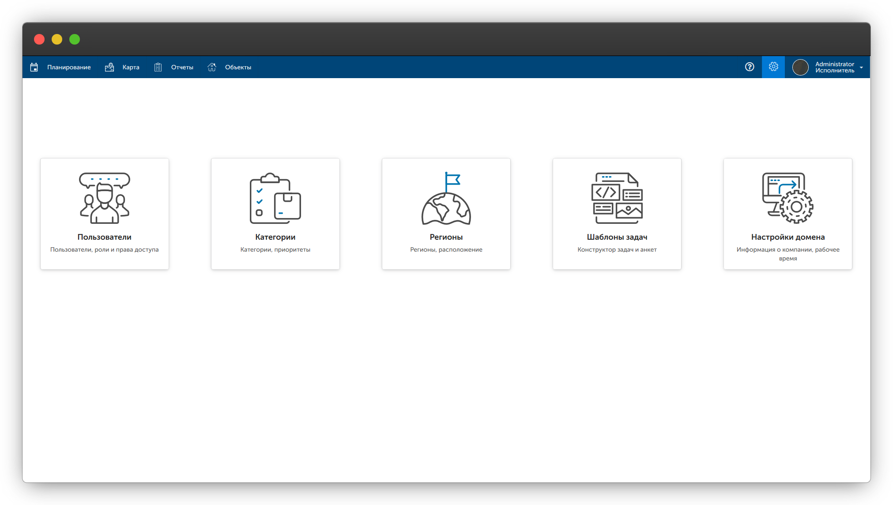Screen dimensions: 893x505
Task: Click the clipboard icon beside Отчеты
Action: 158,67
